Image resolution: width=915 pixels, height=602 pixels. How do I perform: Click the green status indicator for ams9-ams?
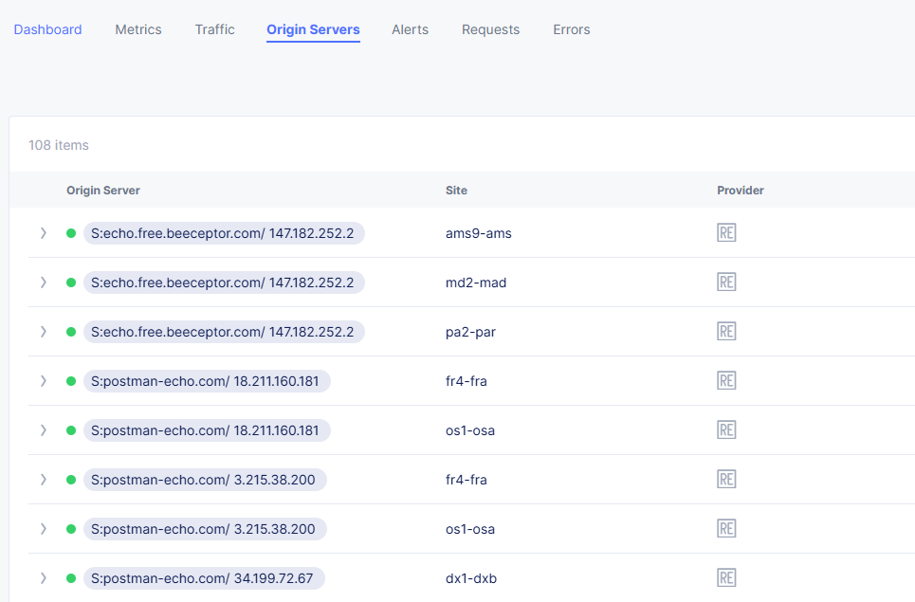70,232
